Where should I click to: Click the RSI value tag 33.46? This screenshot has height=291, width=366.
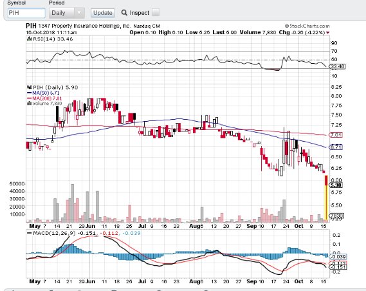337,67
